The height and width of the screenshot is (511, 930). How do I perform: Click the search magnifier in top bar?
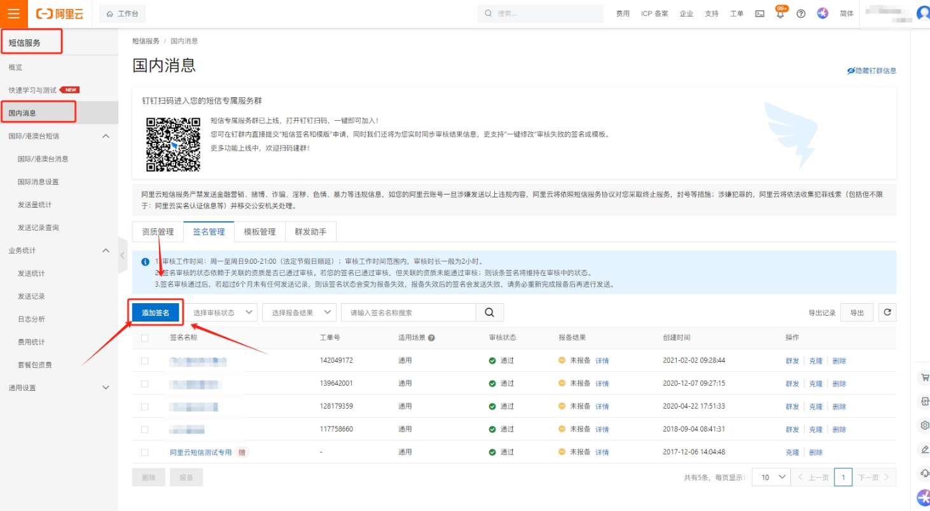[x=489, y=13]
